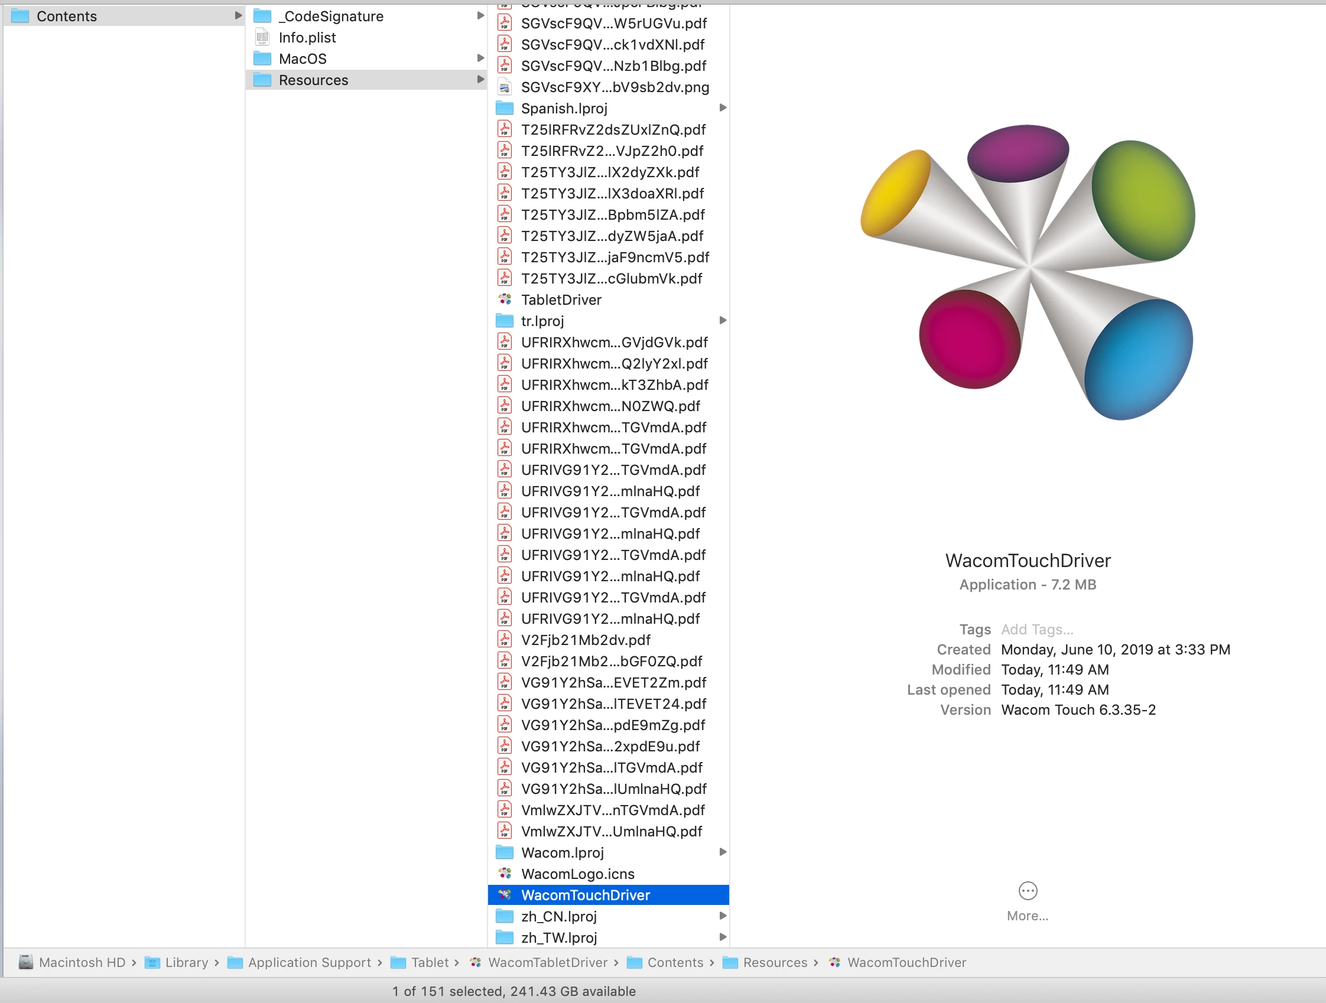Screen dimensions: 1326x1003
Task: Click the More… ellipsis circle icon
Action: pyautogui.click(x=1028, y=891)
